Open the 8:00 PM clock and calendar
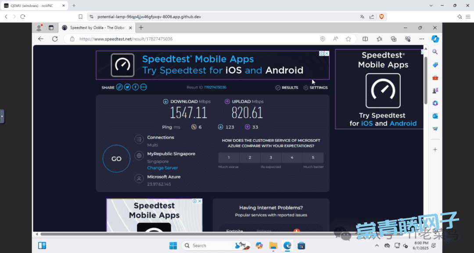The height and width of the screenshot is (253, 474). click(x=421, y=246)
